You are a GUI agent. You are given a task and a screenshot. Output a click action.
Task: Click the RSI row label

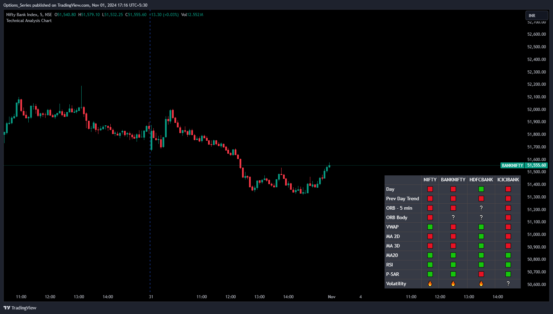click(389, 265)
